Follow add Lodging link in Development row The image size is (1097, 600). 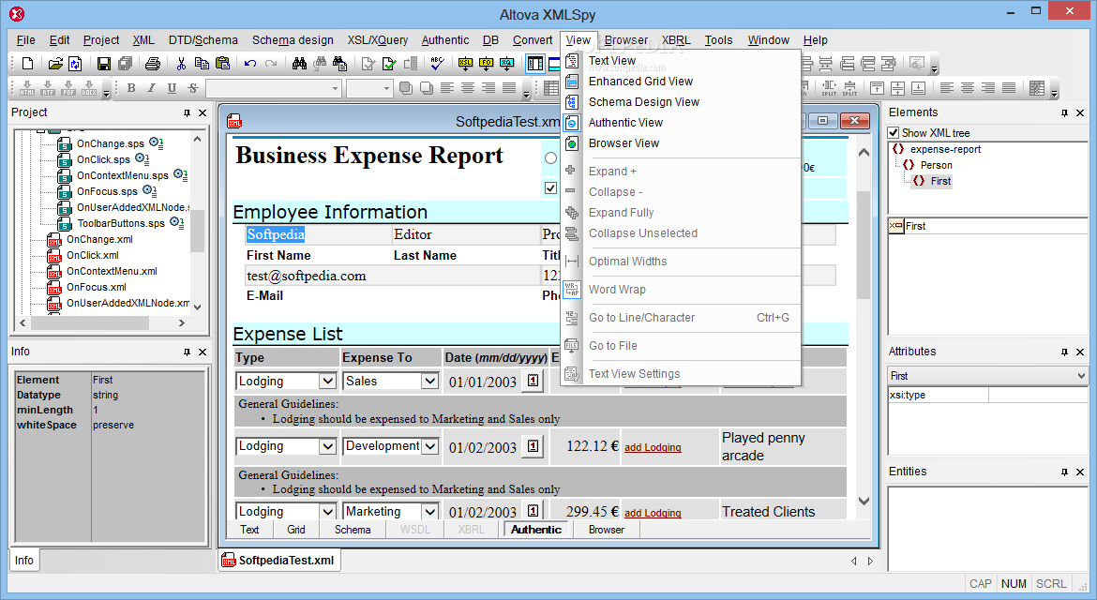(653, 447)
